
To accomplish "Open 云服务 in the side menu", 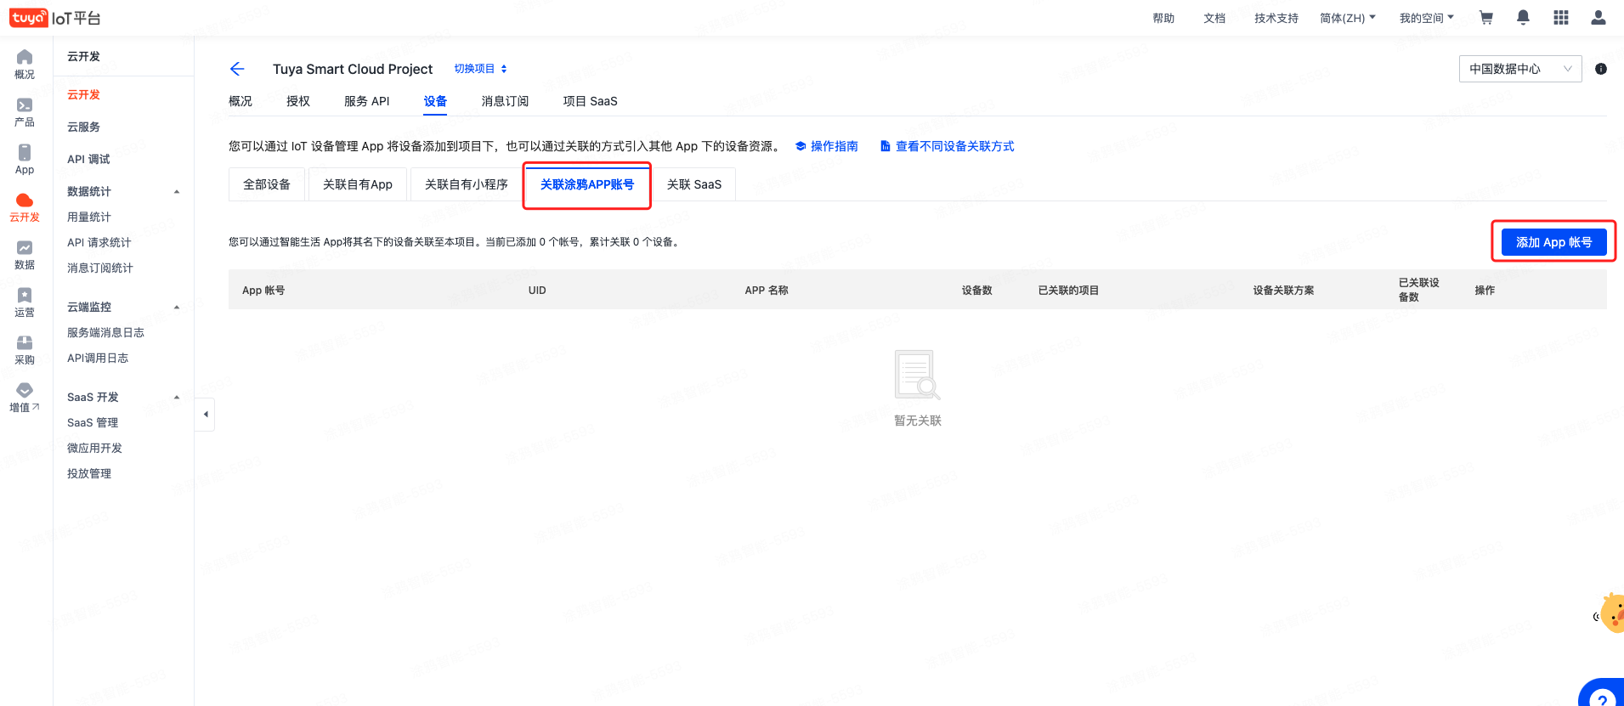I will tap(83, 127).
